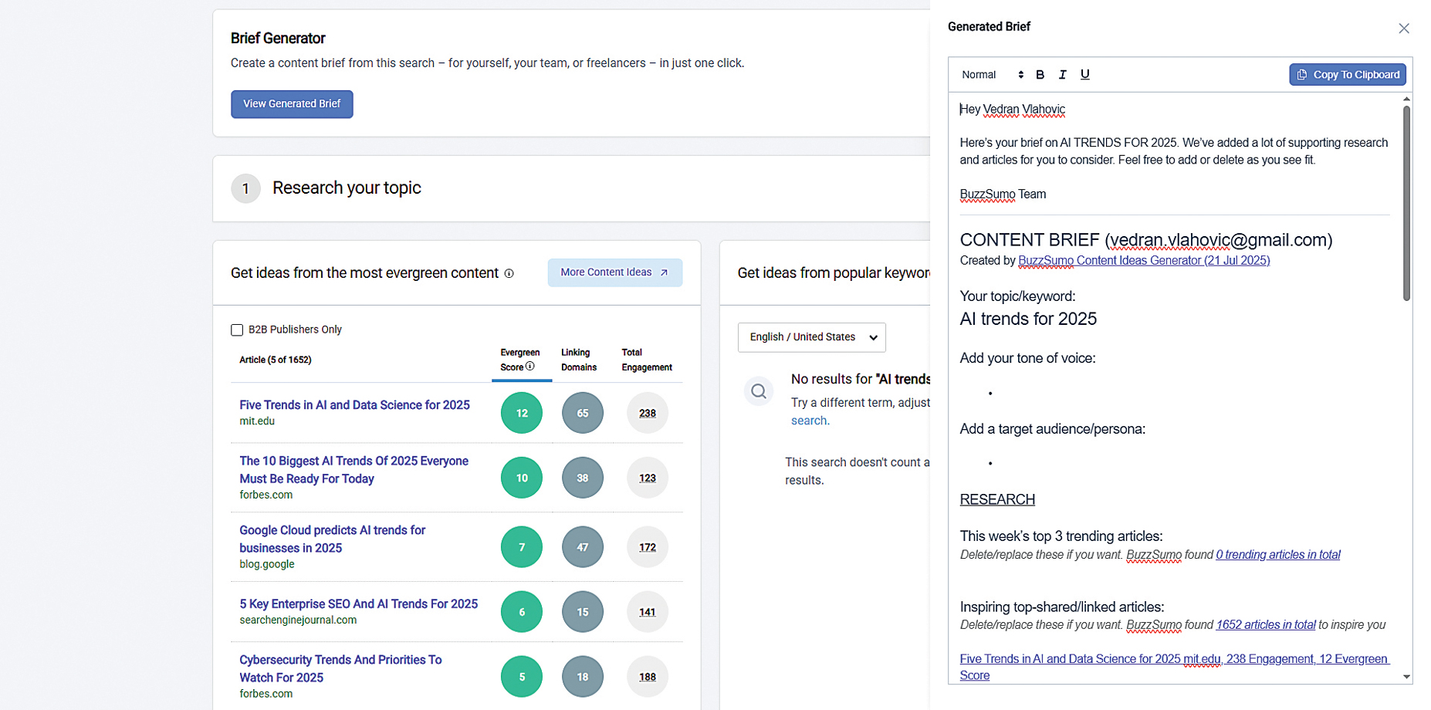Show the Evergreen Score info tooltip
The height and width of the screenshot is (710, 1431).
(x=530, y=367)
